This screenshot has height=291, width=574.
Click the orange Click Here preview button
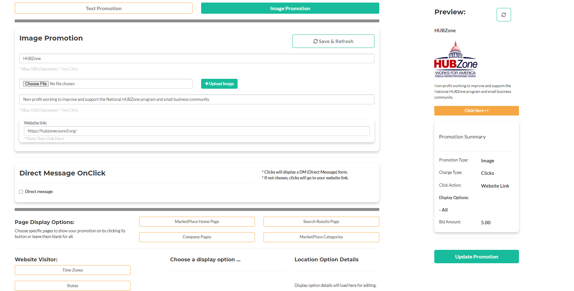[x=476, y=111]
